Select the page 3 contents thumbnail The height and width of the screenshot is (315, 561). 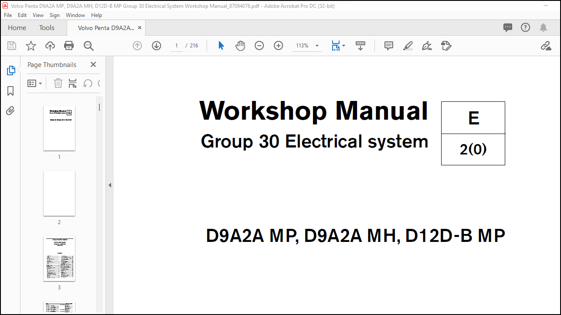(x=59, y=259)
